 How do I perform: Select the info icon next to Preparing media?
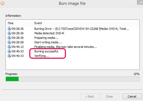[x=9, y=38]
